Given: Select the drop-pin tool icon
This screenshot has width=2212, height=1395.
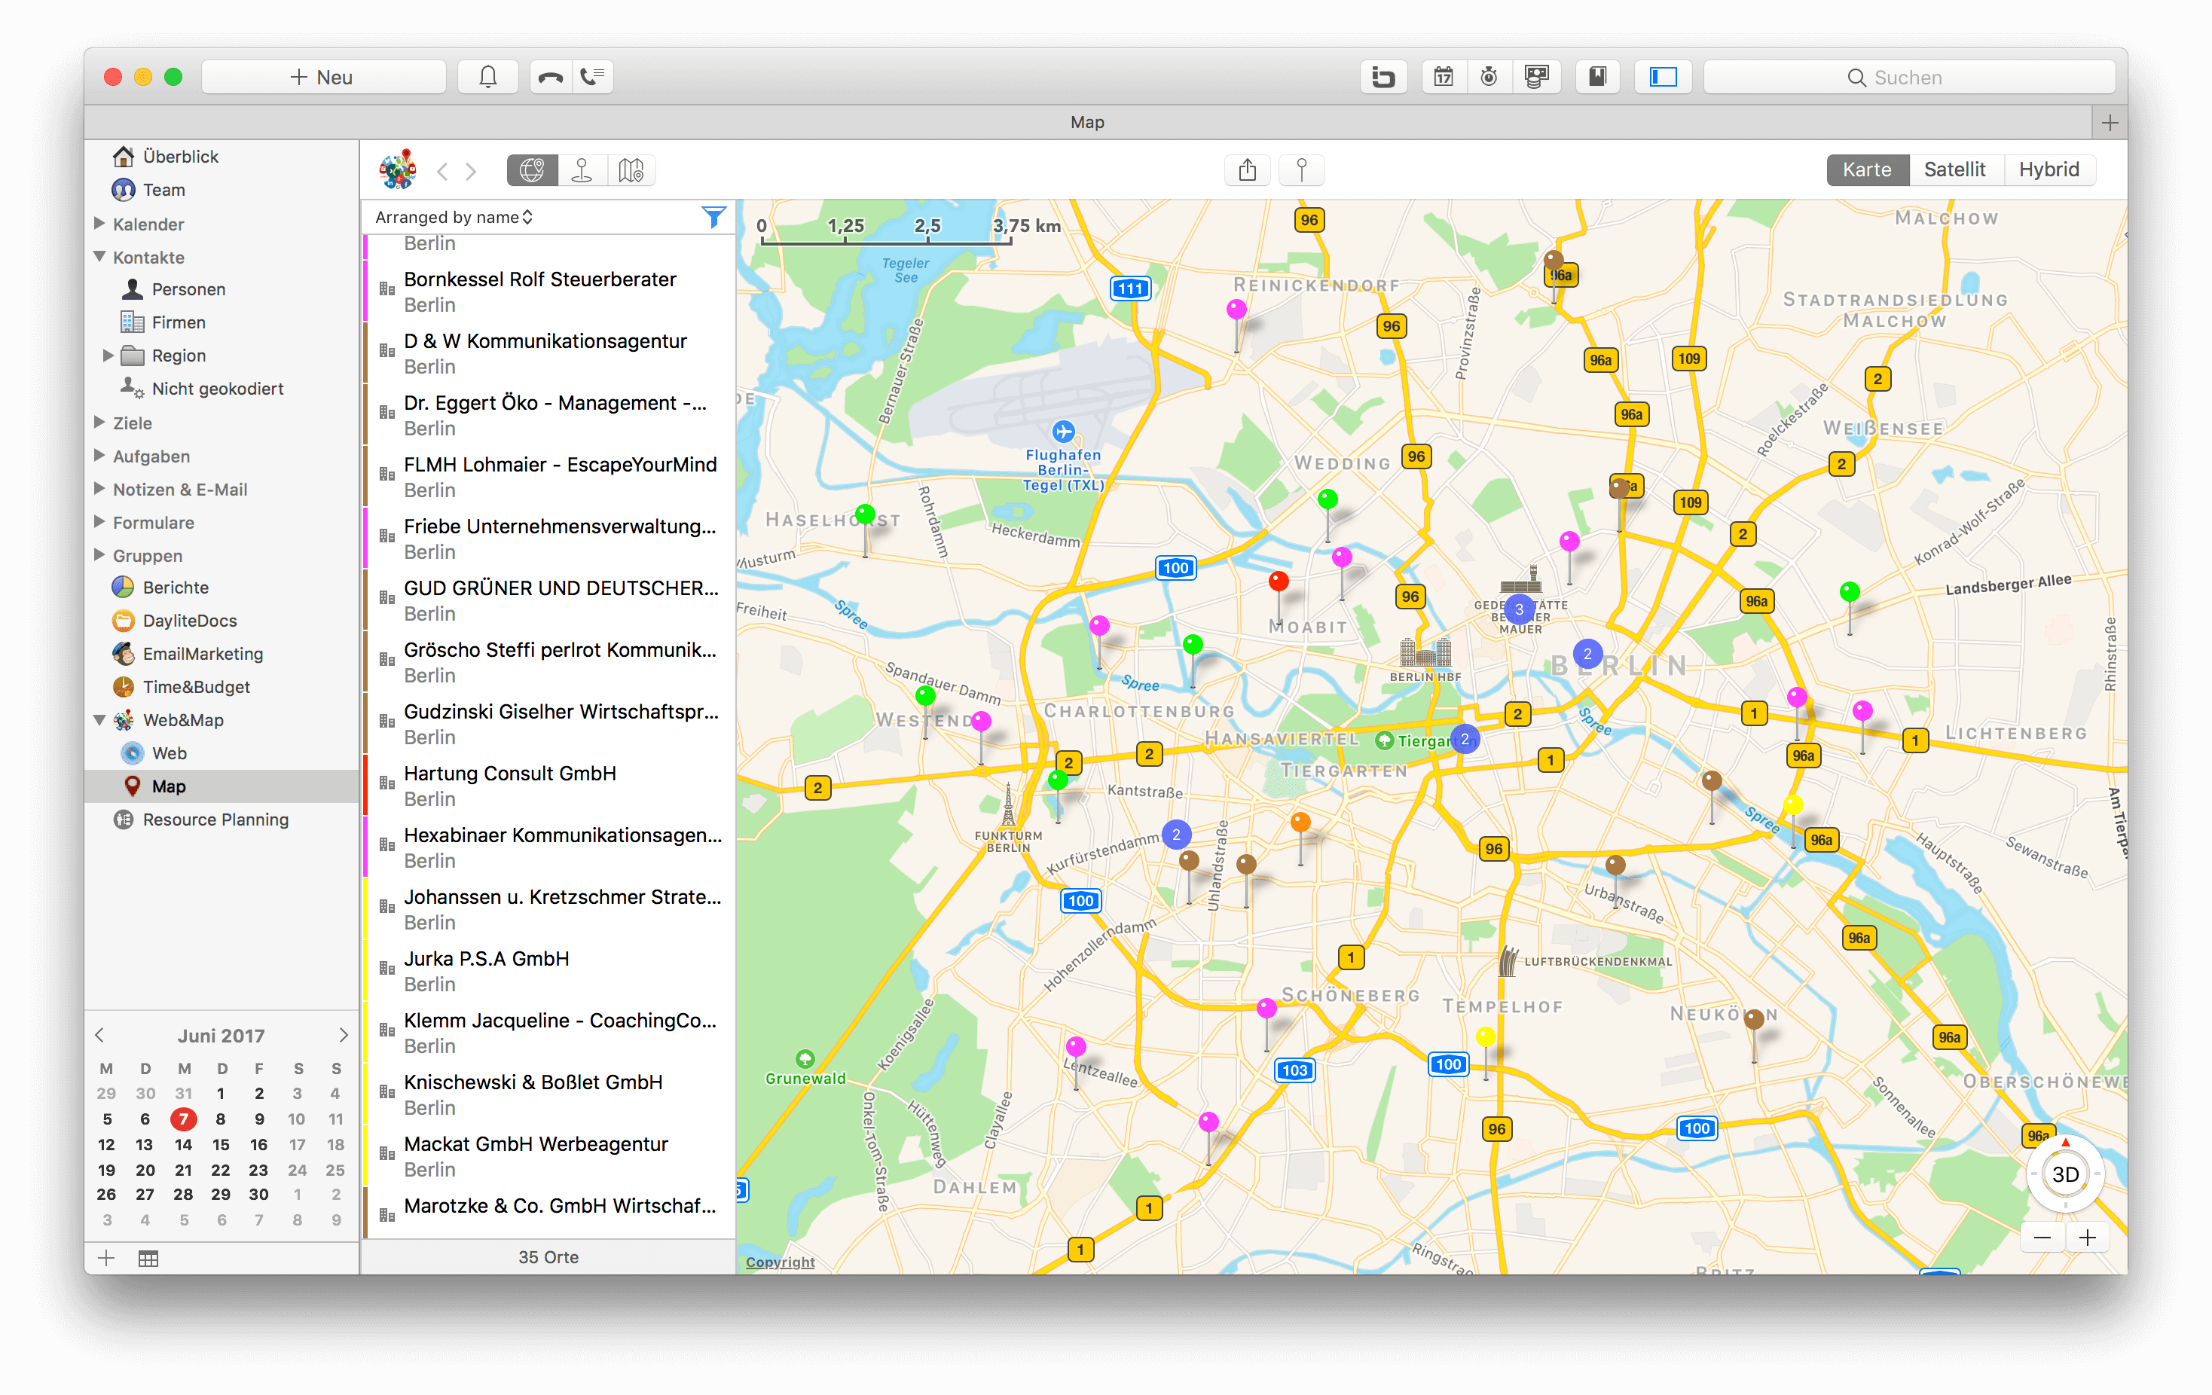Looking at the screenshot, I should tap(1302, 170).
